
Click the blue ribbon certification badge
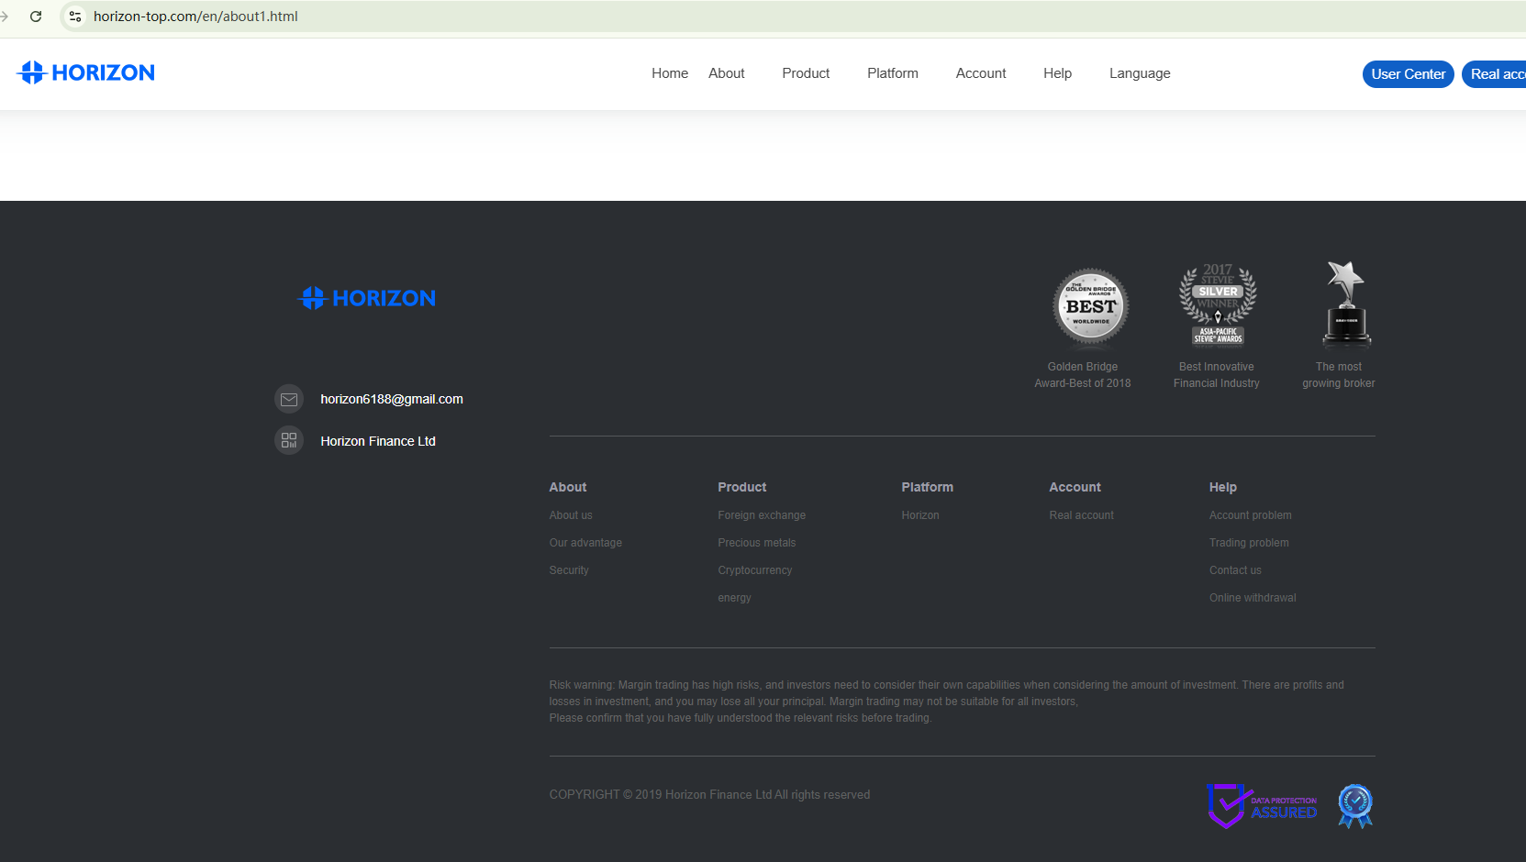tap(1355, 806)
